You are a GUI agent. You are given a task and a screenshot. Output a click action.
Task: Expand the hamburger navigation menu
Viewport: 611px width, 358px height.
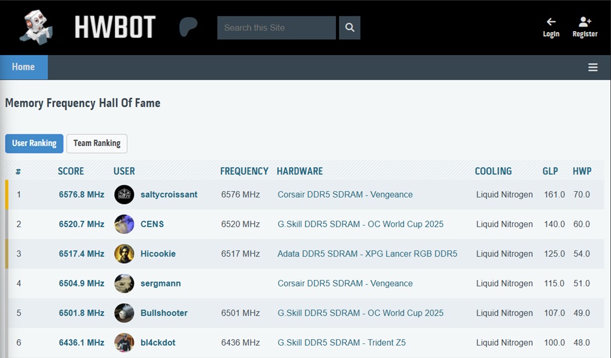pos(593,67)
